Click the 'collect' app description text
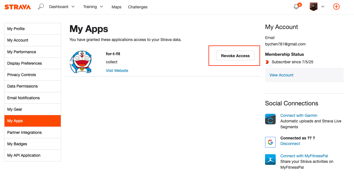The image size is (354, 179). [x=112, y=62]
